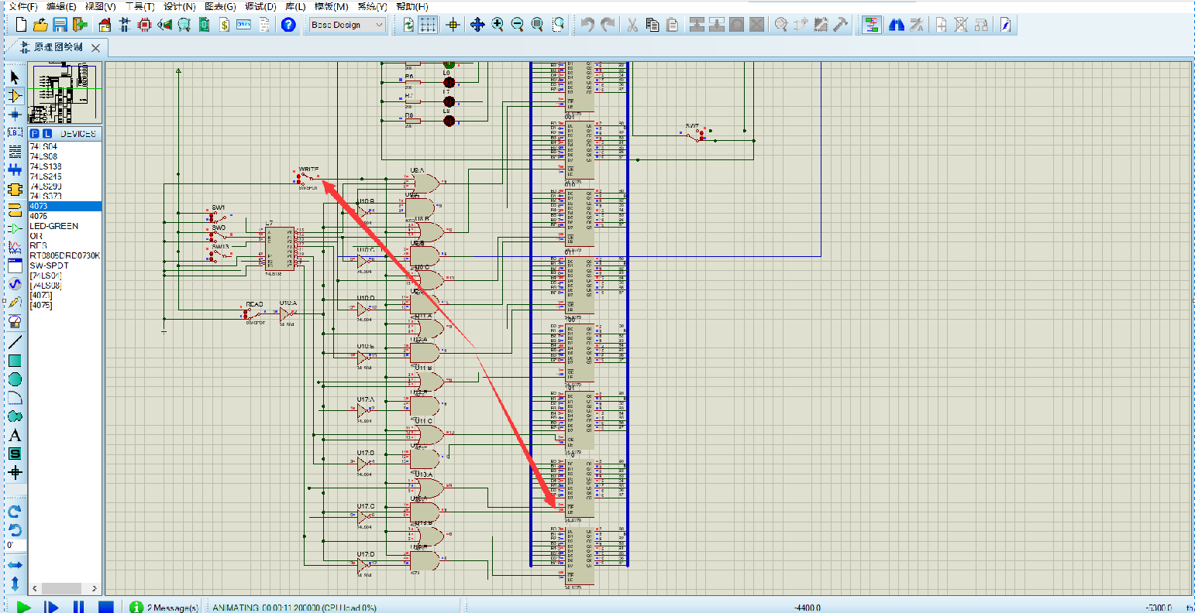The height and width of the screenshot is (613, 1195).
Task: Click the schematic overview thumbnail
Action: coord(65,93)
